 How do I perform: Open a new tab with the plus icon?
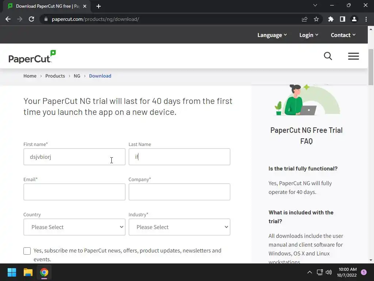coord(99,6)
